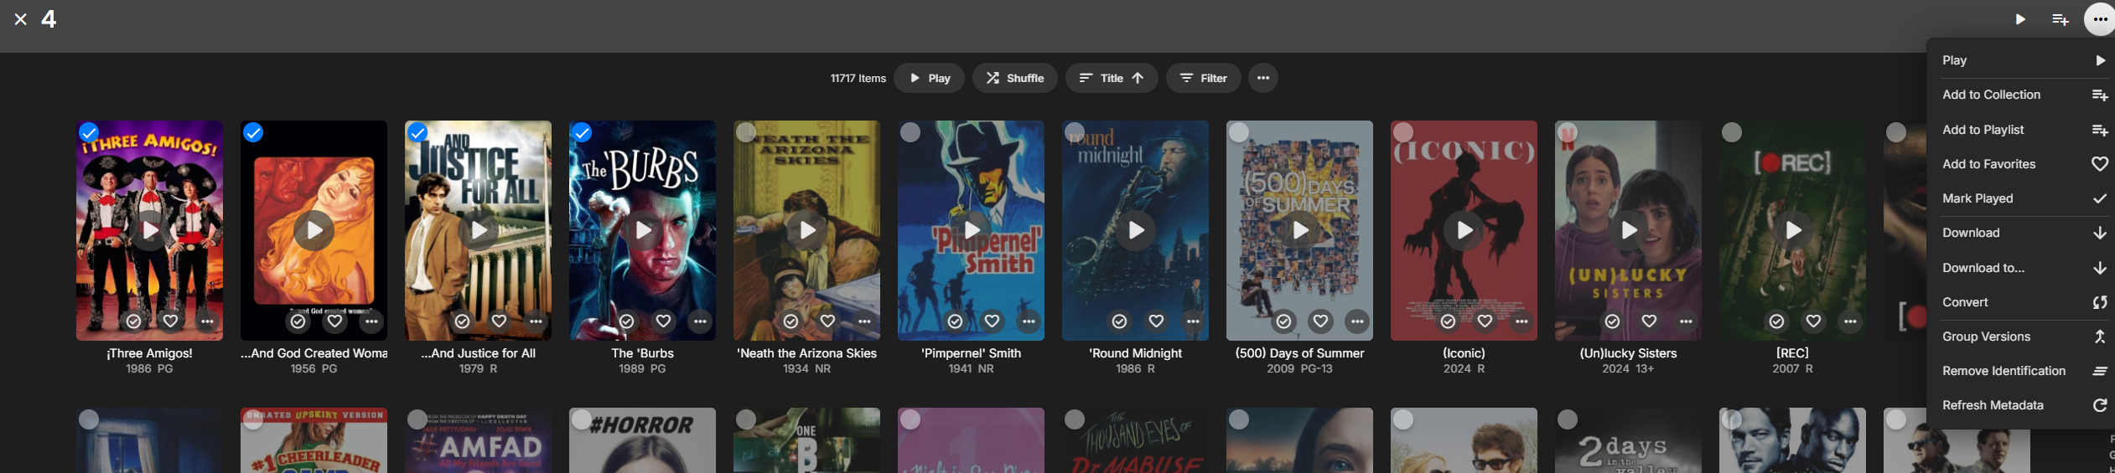2115x473 pixels.
Task: Select the [REC] movie checkbox
Action: (1732, 132)
